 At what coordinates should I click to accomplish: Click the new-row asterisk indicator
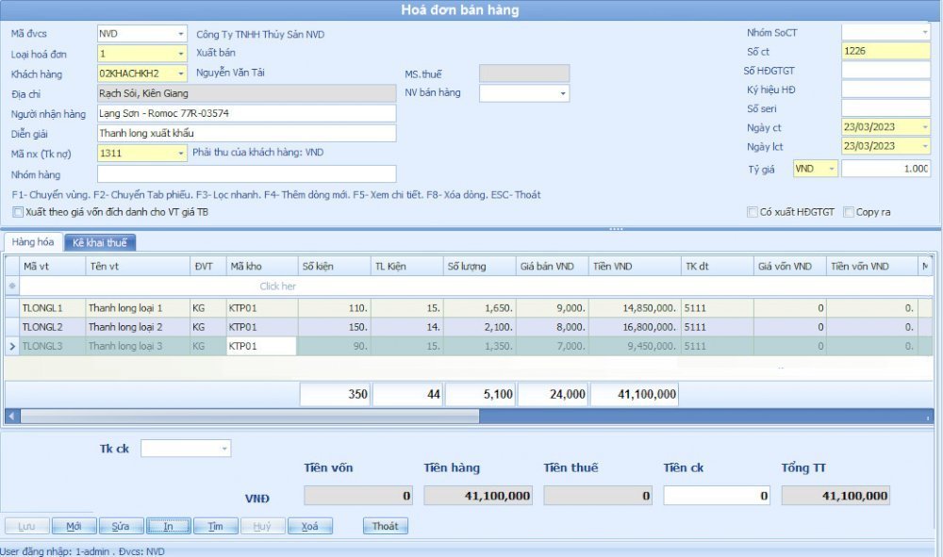[x=12, y=286]
